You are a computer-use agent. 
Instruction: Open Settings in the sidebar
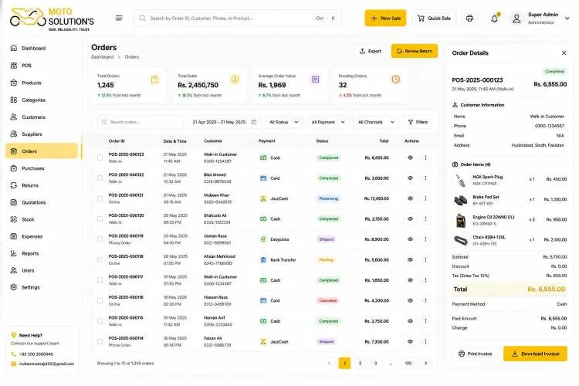point(42,287)
